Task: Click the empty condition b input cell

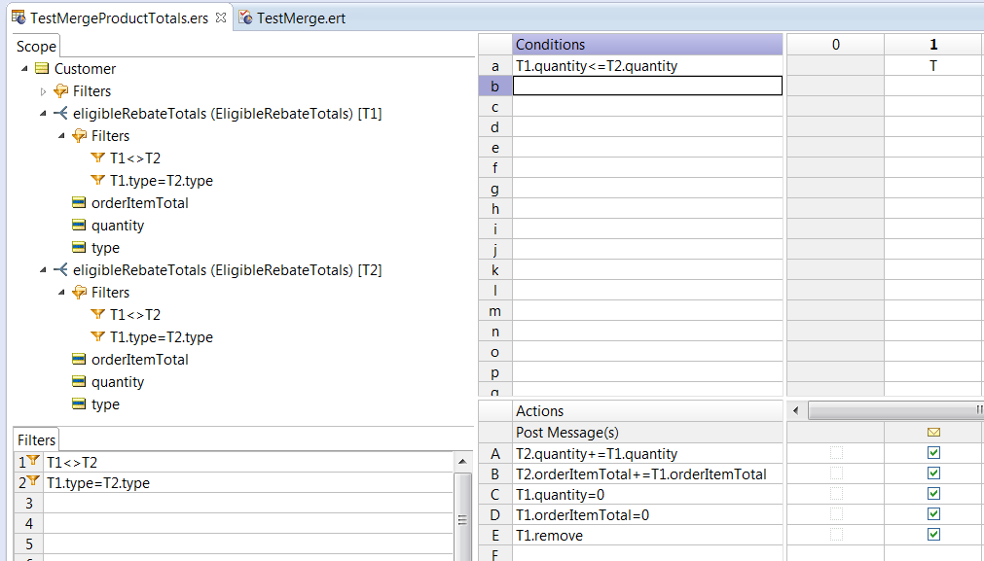Action: pos(647,86)
